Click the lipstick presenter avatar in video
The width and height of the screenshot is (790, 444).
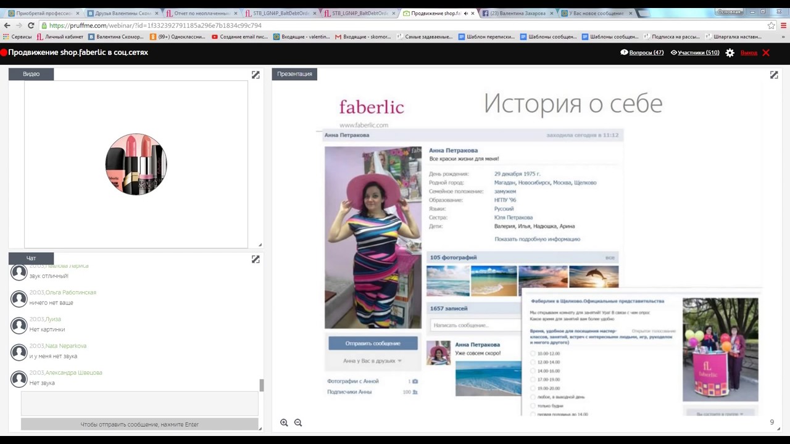pos(136,164)
